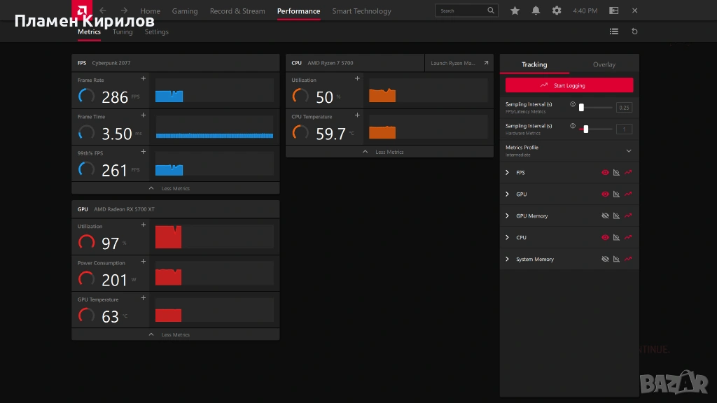Open the notifications bell

[536, 10]
